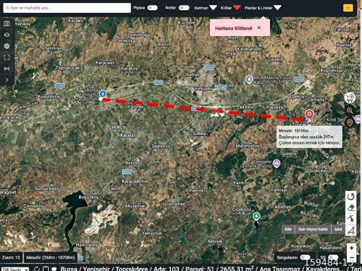This screenshot has height=271, width=362.
Task: Click the Yeniyörük village label
Action: (x=152, y=233)
